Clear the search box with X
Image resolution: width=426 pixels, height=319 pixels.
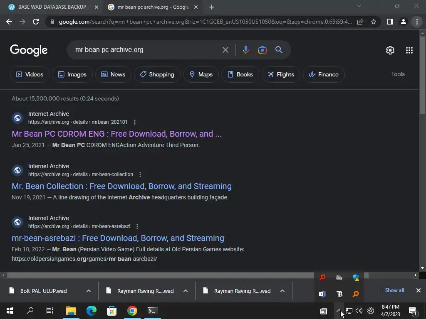tap(225, 50)
